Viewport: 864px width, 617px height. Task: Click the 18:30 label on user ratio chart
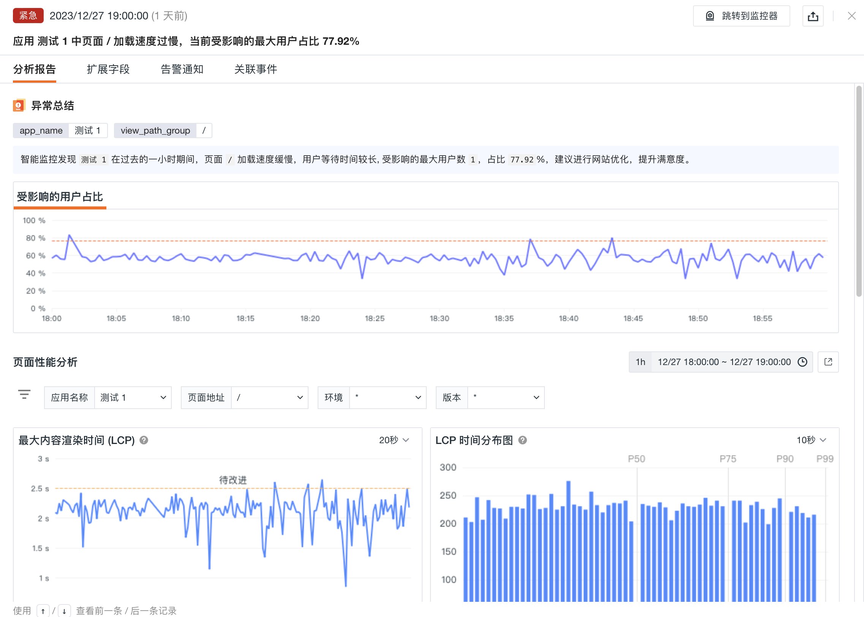[x=440, y=318]
